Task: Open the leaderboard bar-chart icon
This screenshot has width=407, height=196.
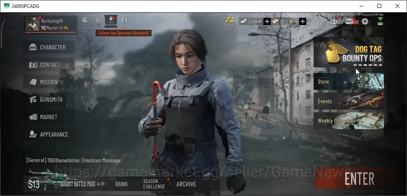Action: [x=318, y=21]
